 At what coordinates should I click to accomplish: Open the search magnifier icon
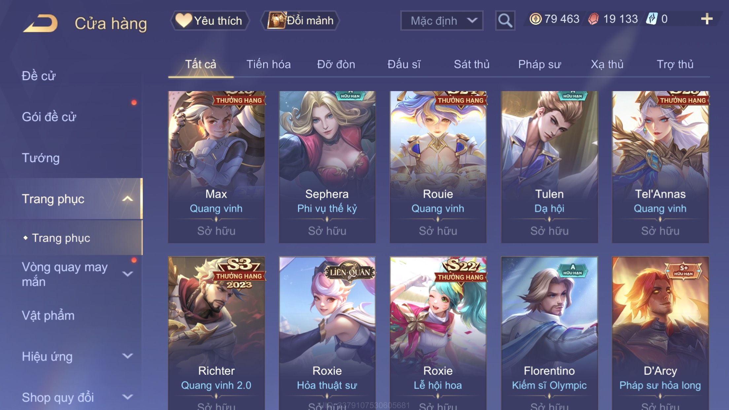point(505,20)
